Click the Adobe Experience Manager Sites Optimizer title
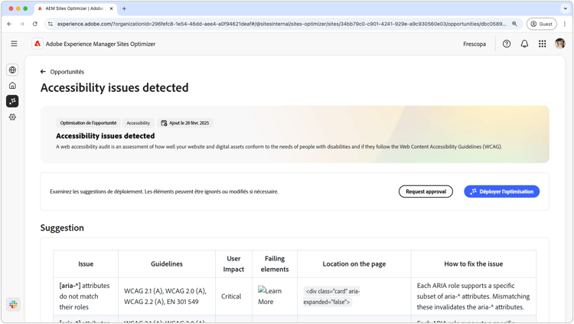574x324 pixels. coord(100,44)
